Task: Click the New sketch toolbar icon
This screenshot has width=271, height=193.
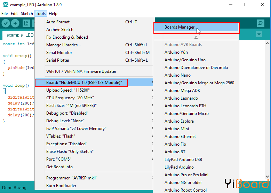Action: pos(26,23)
